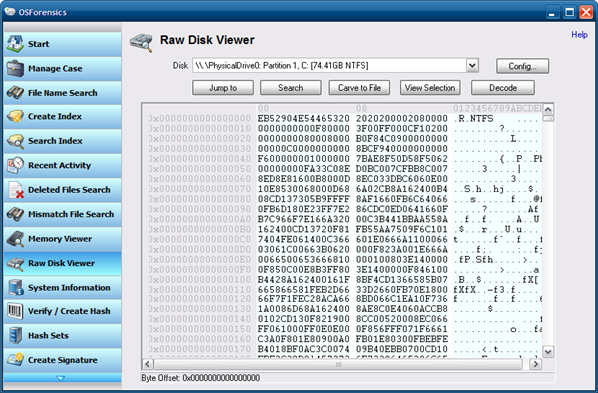
Task: Click the Decode button
Action: tap(503, 88)
